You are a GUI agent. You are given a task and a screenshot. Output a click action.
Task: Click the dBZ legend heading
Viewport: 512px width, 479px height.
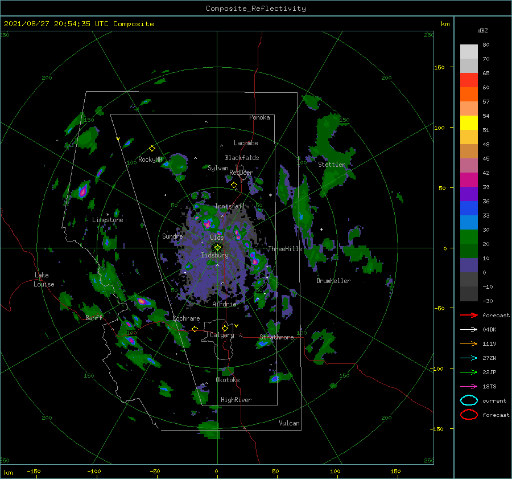pos(482,30)
